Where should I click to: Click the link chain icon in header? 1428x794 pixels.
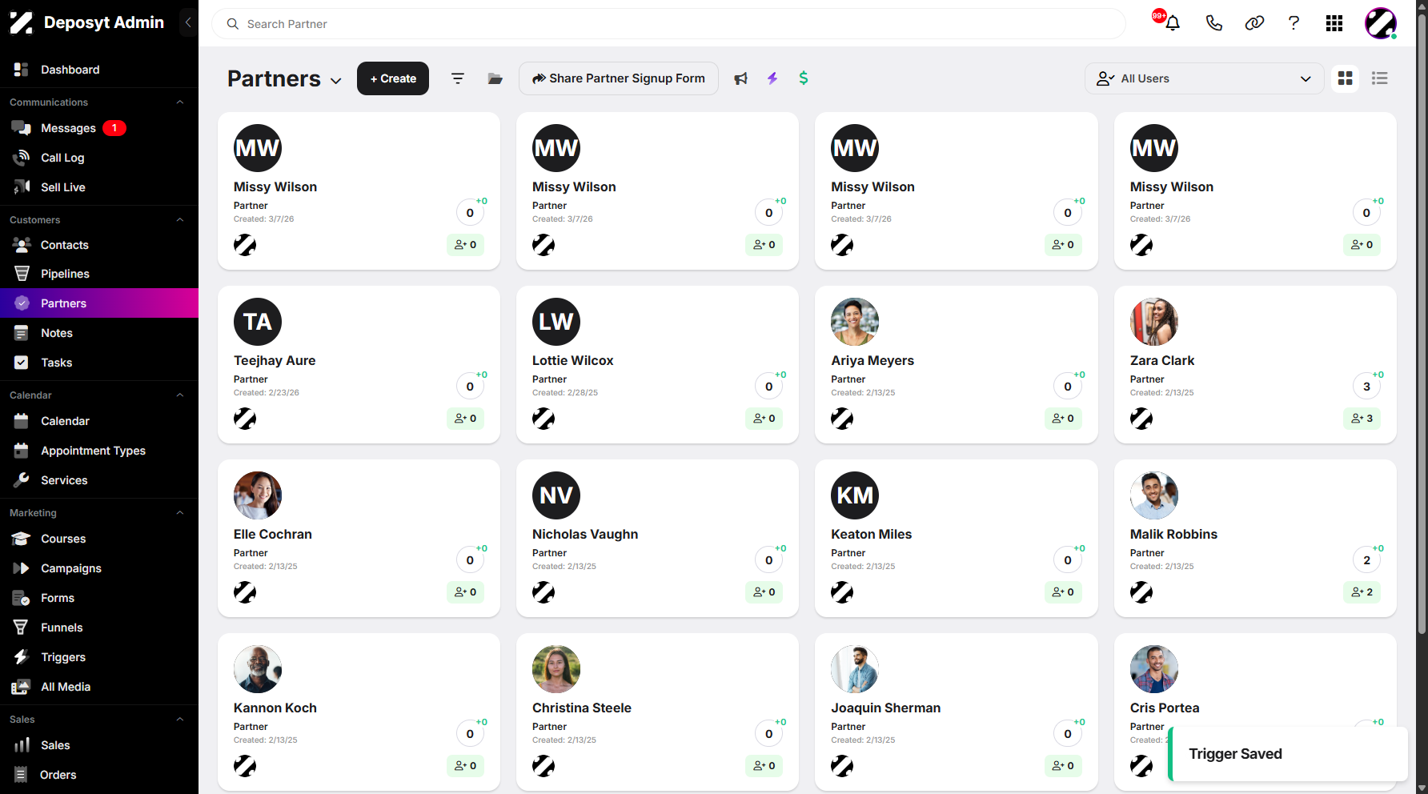(x=1254, y=23)
